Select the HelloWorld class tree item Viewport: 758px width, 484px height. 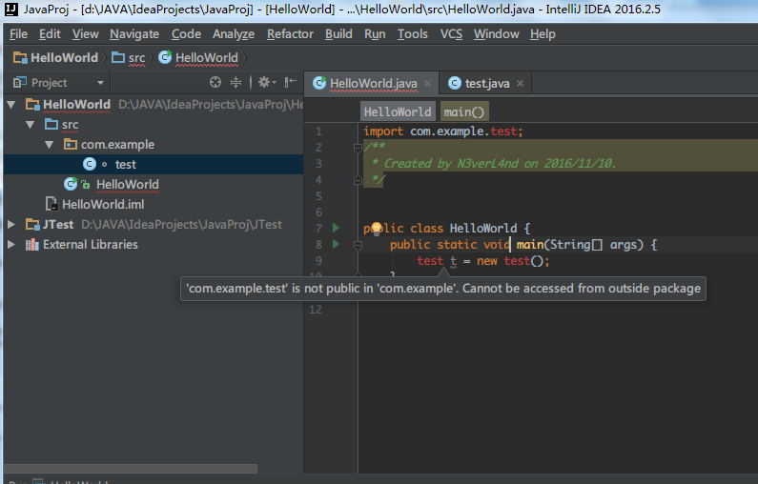(x=127, y=184)
